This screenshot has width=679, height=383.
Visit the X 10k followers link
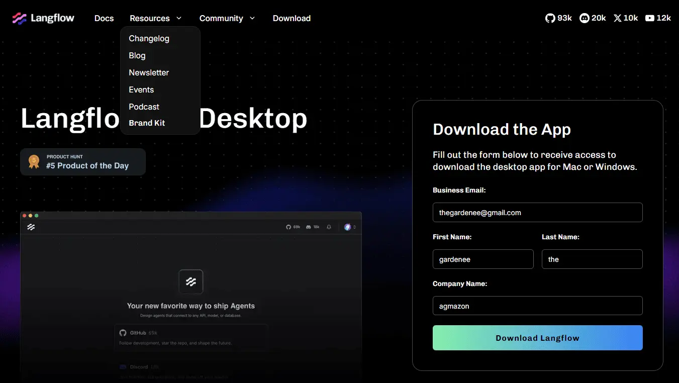point(626,18)
